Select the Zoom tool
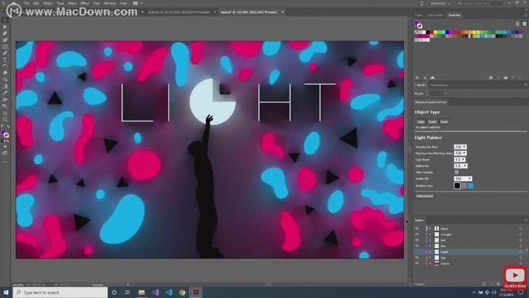The height and width of the screenshot is (298, 529). coord(5,119)
